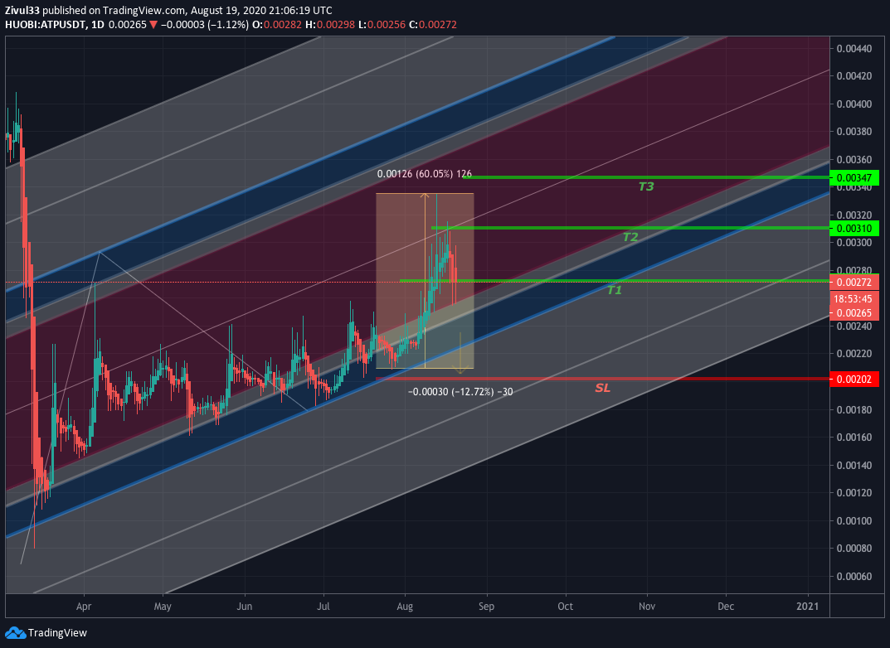Click the open value O:0.00282
This screenshot has width=890, height=648.
pos(277,25)
